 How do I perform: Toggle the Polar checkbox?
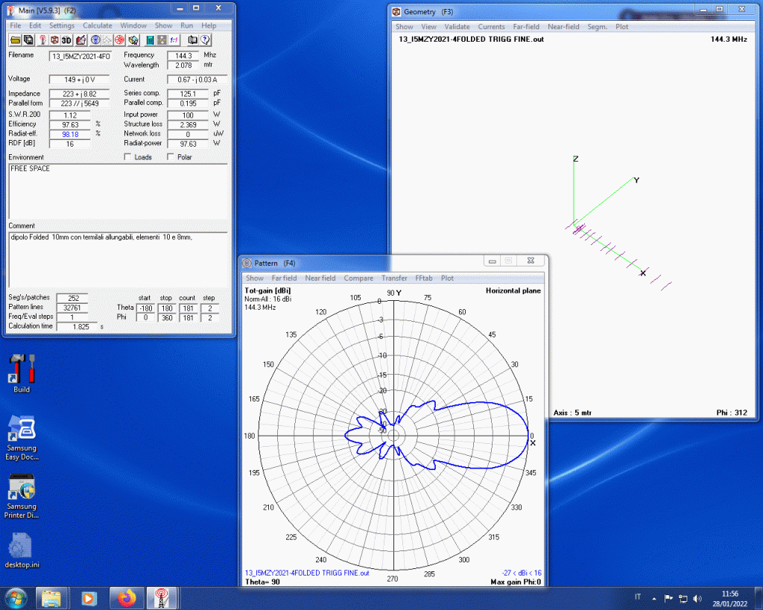click(x=171, y=157)
